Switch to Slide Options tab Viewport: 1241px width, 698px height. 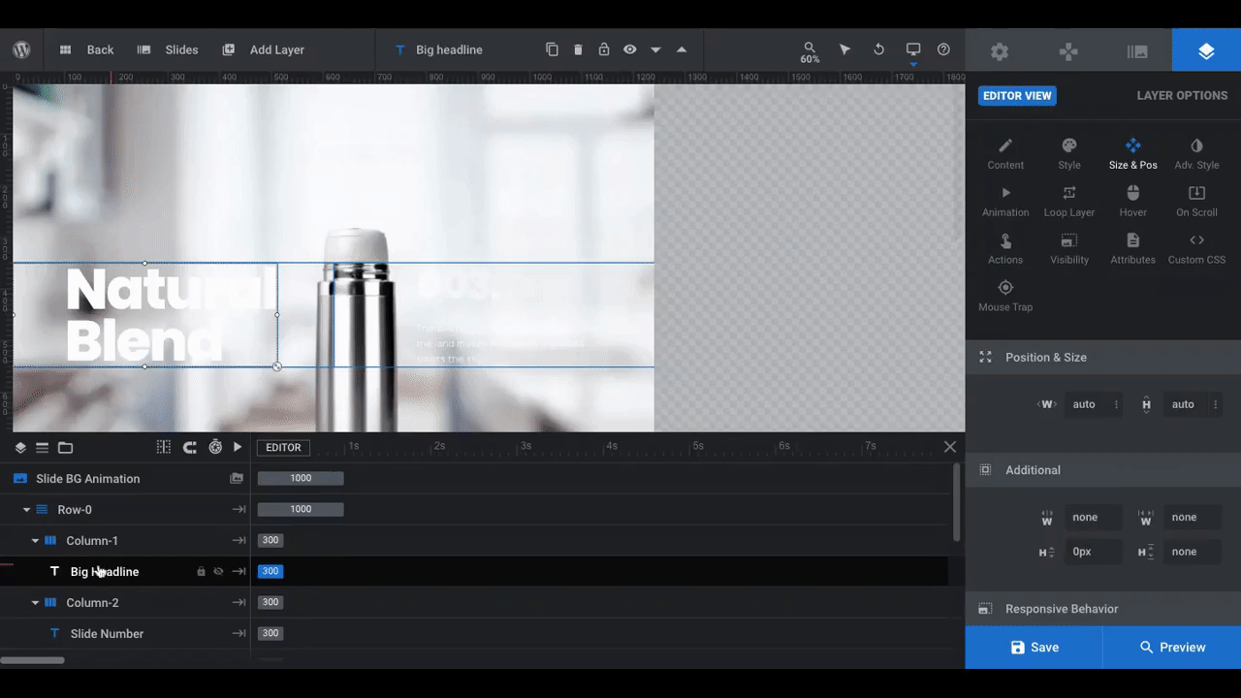tap(1137, 51)
